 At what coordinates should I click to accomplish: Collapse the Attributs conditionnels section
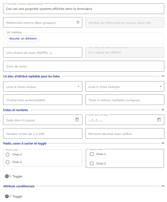tap(163, 186)
